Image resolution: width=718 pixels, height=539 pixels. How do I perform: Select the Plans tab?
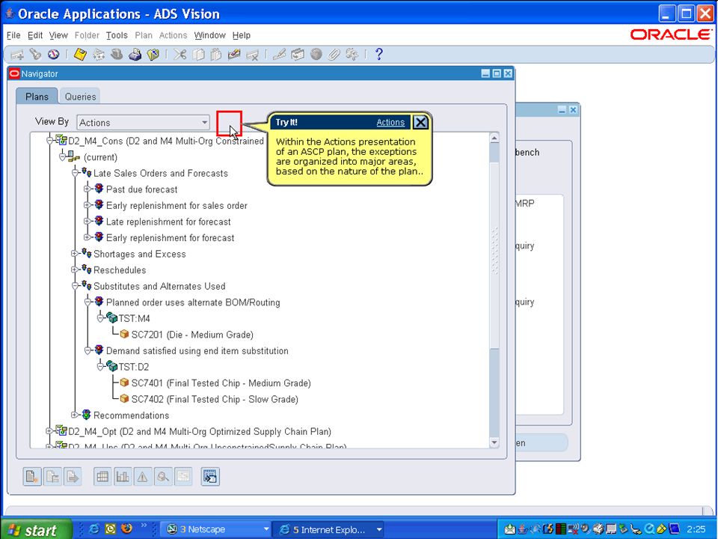[x=37, y=97]
